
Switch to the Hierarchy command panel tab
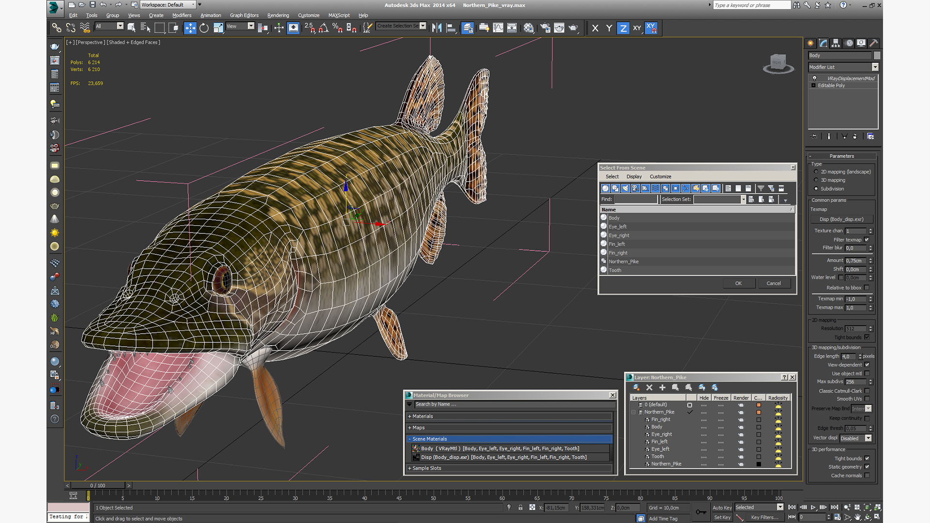pyautogui.click(x=836, y=43)
